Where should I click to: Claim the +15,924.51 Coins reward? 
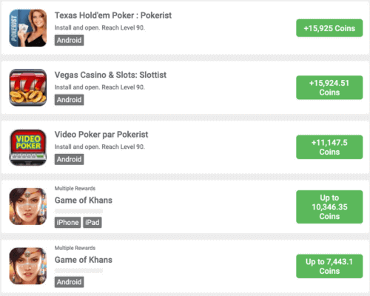click(329, 87)
